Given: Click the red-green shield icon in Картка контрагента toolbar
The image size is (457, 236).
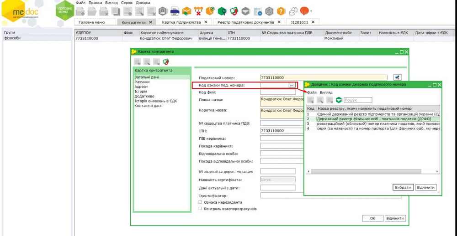Looking at the screenshot, I should pyautogui.click(x=166, y=62).
